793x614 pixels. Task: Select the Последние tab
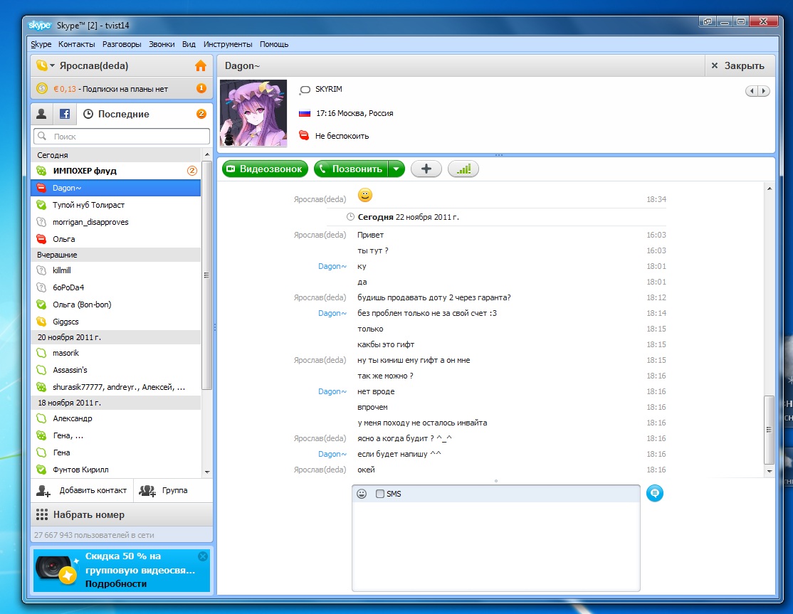(117, 115)
